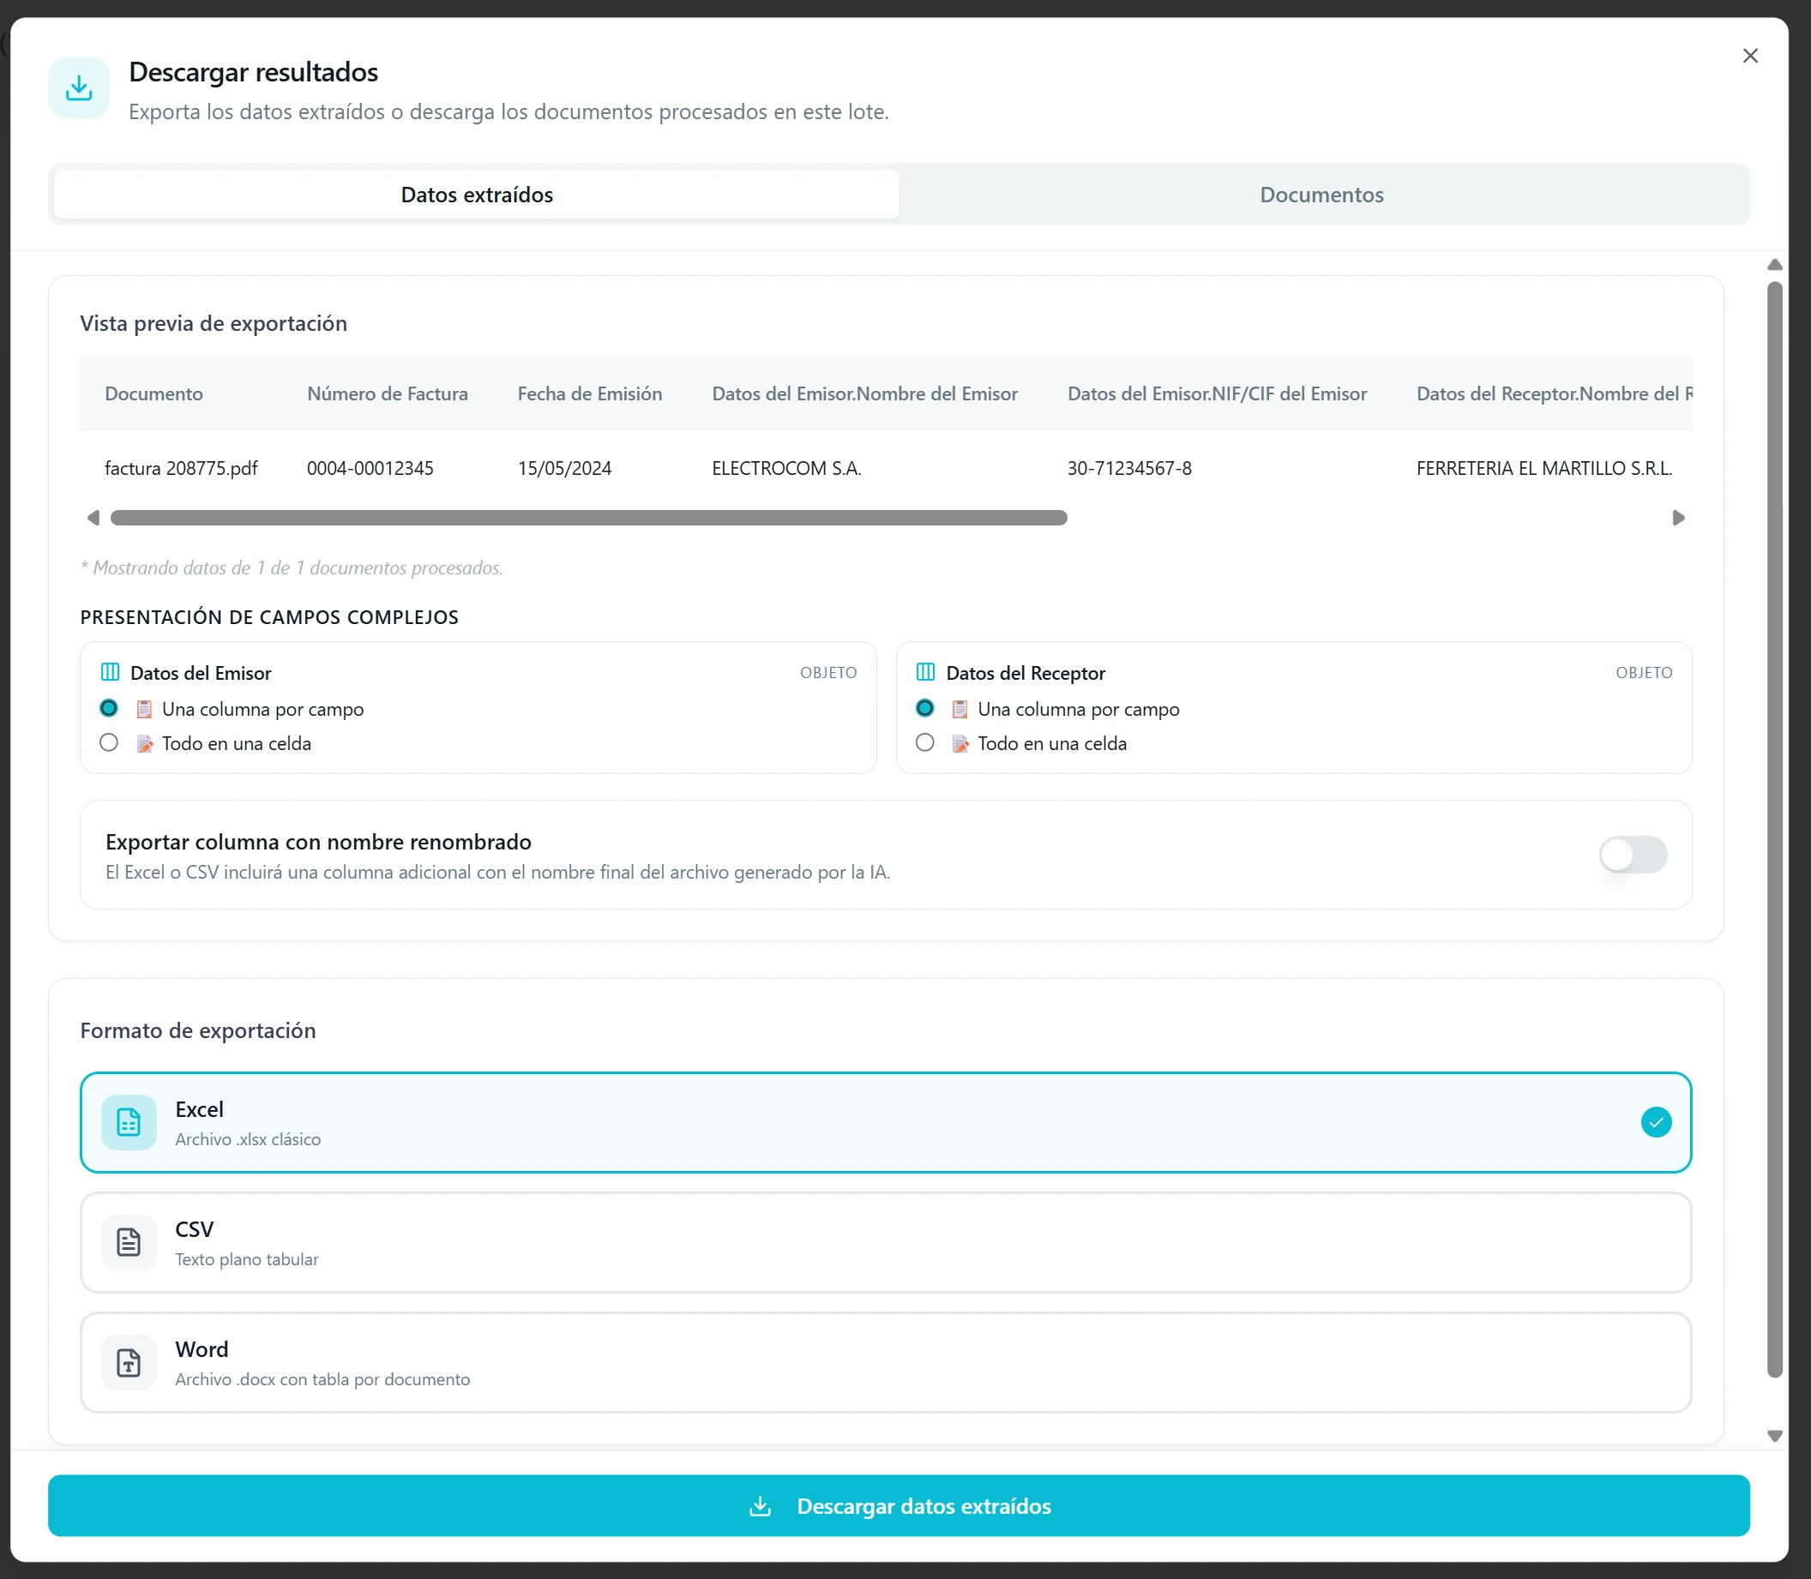
Task: Click the Mostrando datos de 1 de 1 note
Action: pyautogui.click(x=292, y=567)
